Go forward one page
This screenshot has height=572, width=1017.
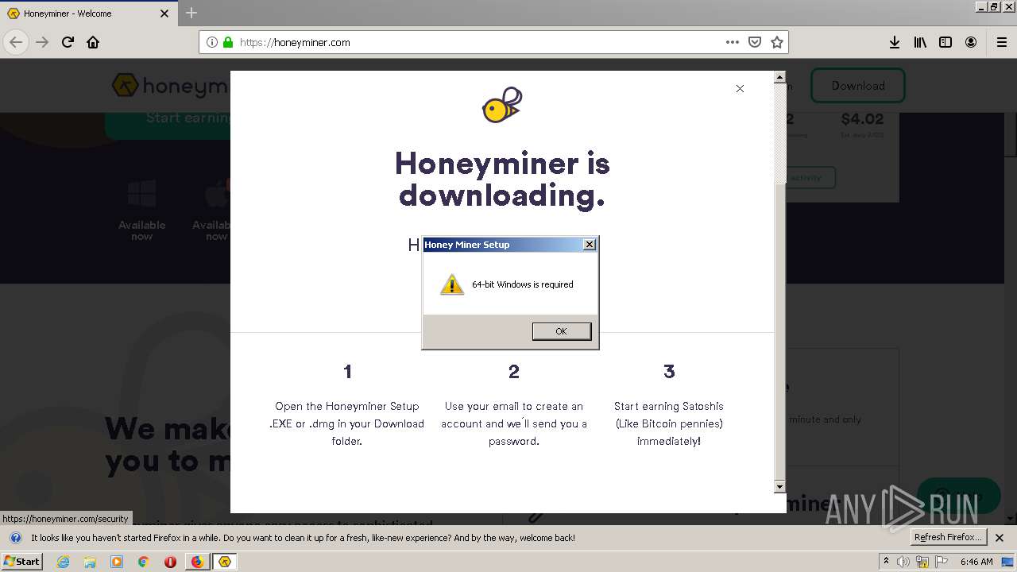tap(42, 42)
